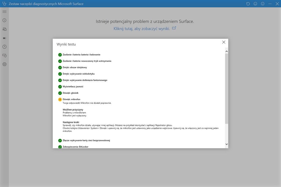Click 'Zasilanie i bateria: bateria i ładowanie' row
281x187 pixels.
[x=81, y=55]
